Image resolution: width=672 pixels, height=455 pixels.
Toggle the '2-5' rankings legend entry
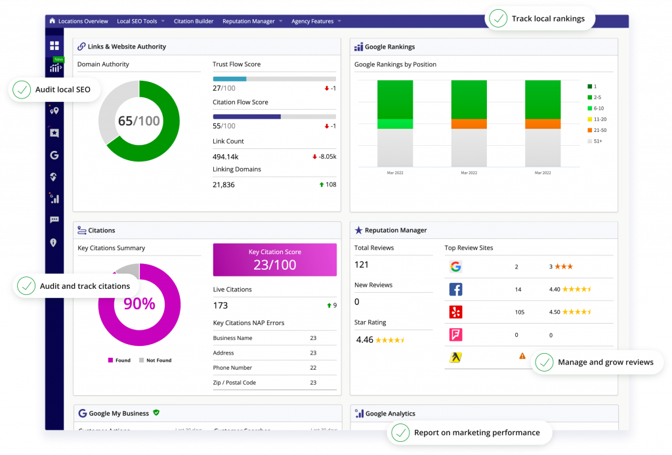(x=596, y=97)
